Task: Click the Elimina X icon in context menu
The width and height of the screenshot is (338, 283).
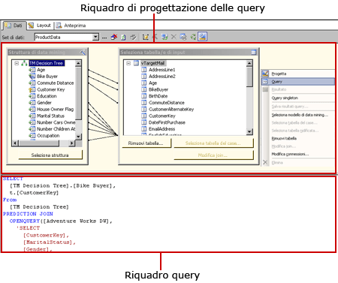Action: [x=265, y=162]
